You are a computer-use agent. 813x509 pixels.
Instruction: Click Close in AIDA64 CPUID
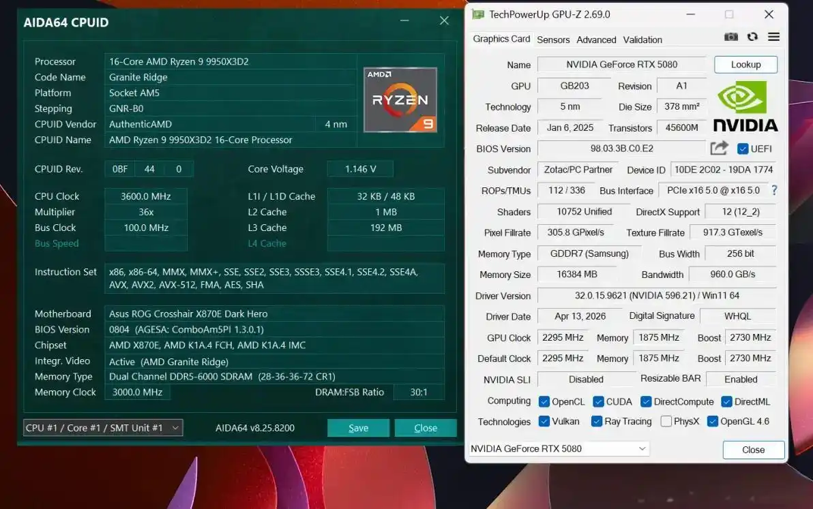pos(426,428)
